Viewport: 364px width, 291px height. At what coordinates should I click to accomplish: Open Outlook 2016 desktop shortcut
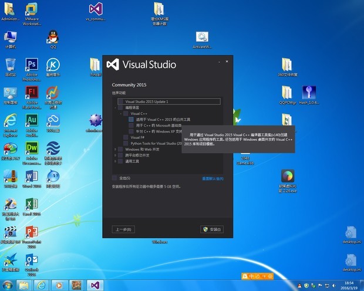(32, 265)
